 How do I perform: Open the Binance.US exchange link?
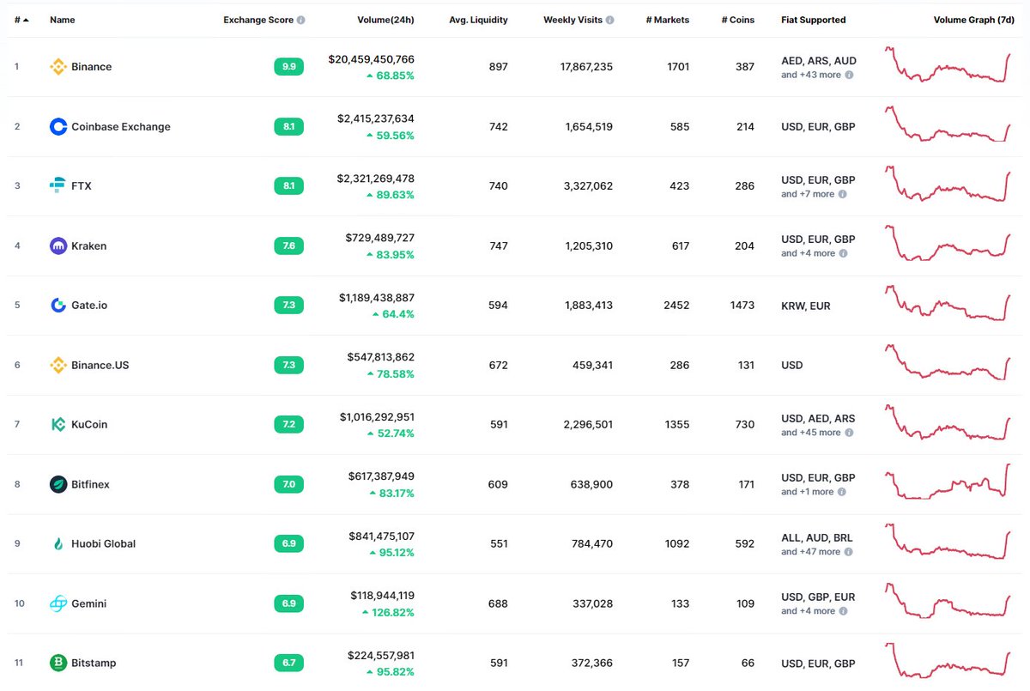(100, 366)
